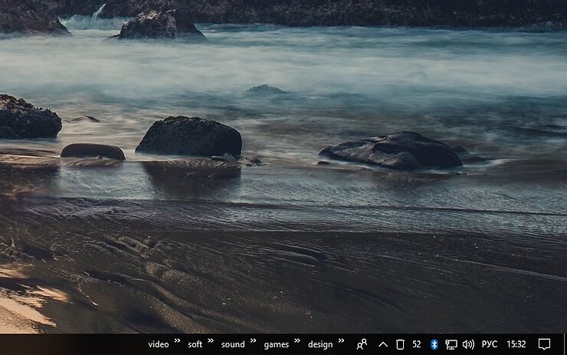
Task: Open the design toolbar folder
Action: coord(320,344)
